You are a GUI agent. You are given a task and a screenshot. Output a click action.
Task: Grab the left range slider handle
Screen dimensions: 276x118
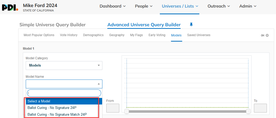click(x=127, y=111)
